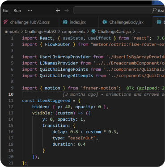Select the ChallengeHubV2 breadcrumb

click(41, 32)
